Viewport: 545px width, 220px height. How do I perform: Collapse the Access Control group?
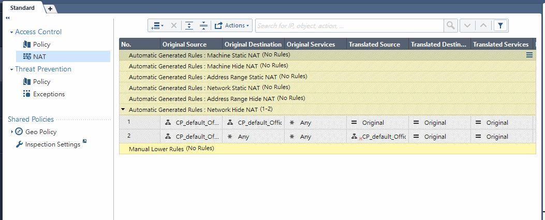click(11, 32)
